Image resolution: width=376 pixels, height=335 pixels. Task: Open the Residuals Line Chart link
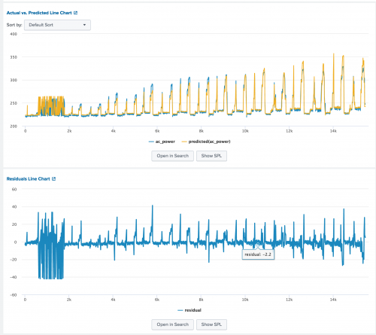click(28, 178)
